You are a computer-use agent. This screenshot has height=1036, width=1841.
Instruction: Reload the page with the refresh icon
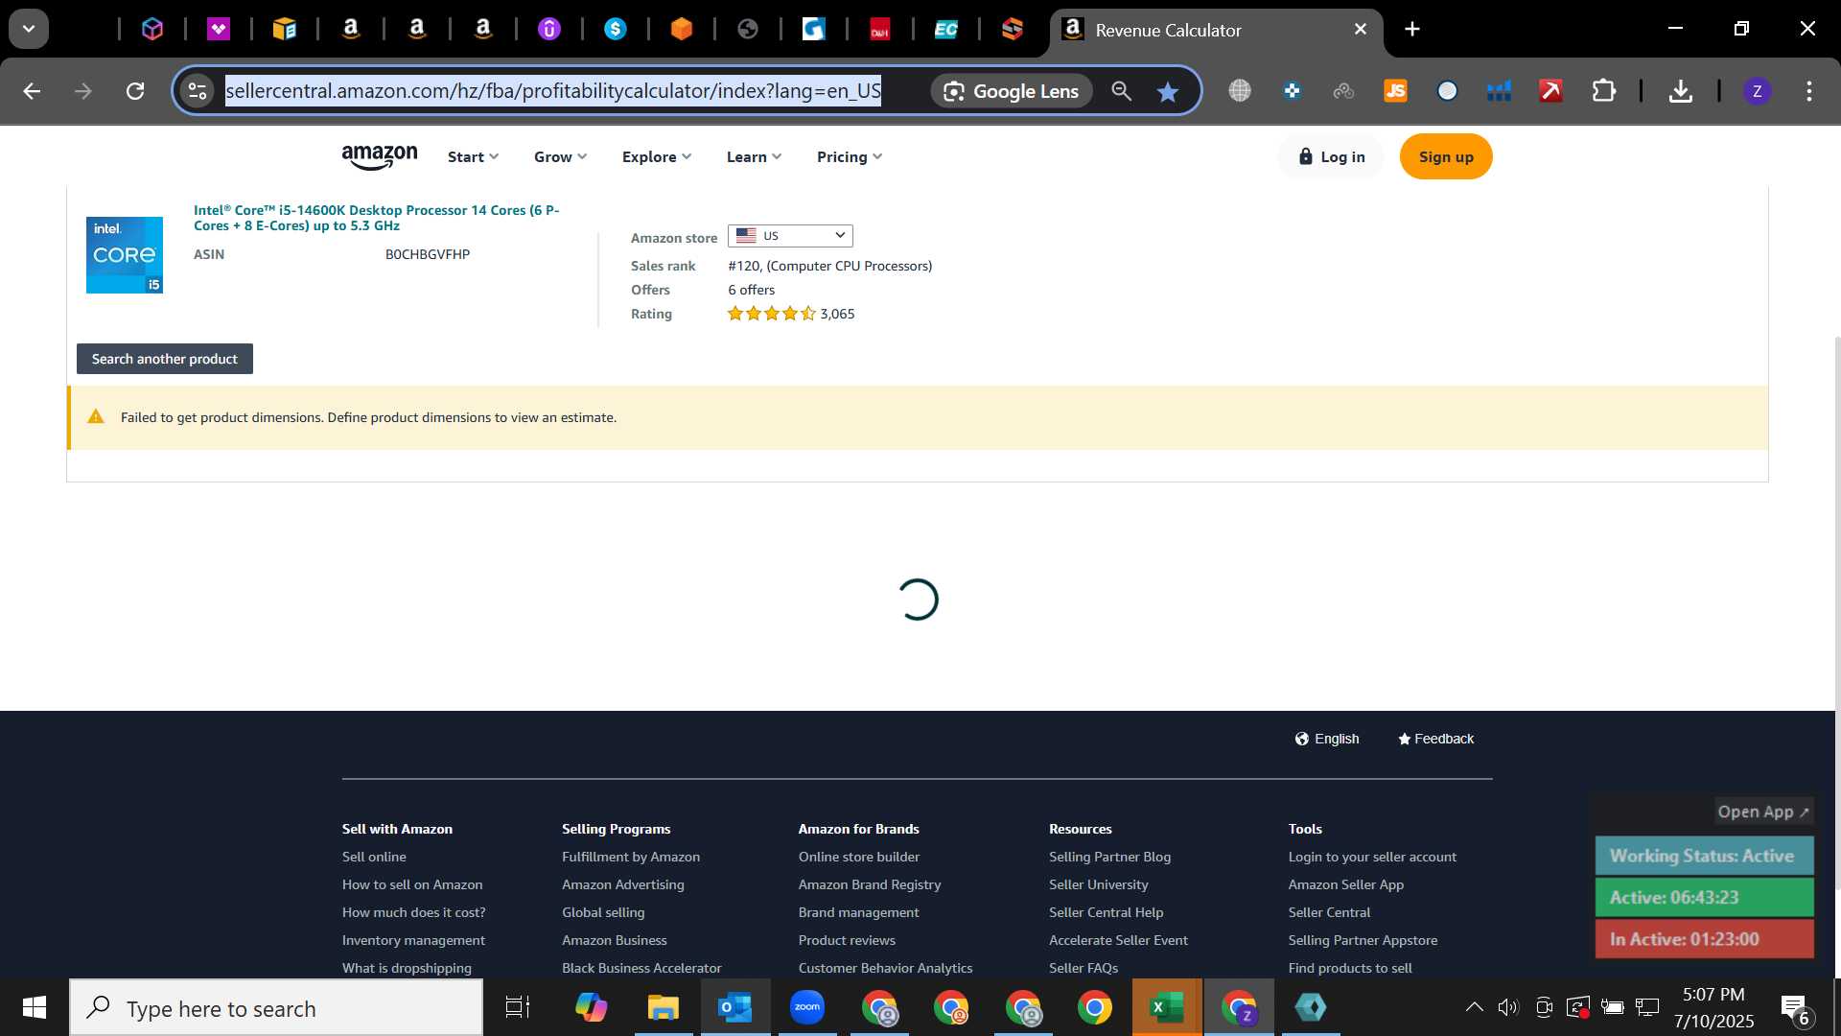pos(135,91)
